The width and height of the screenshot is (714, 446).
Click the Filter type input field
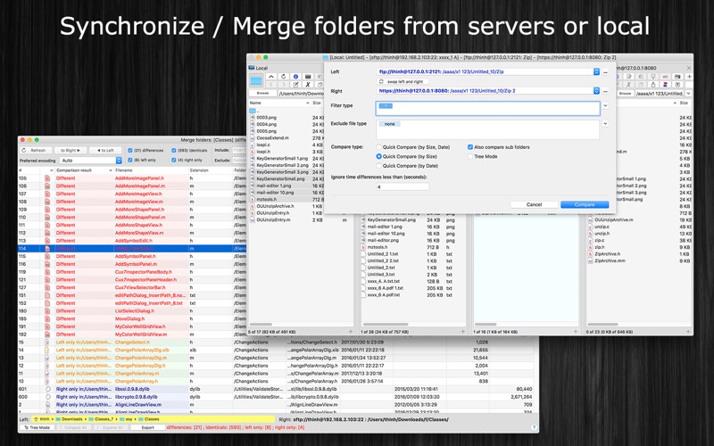[487, 108]
